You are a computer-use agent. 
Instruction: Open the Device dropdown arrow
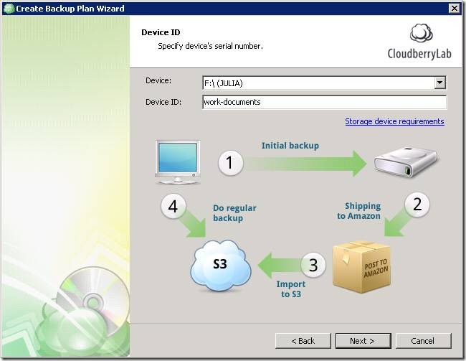tap(440, 83)
